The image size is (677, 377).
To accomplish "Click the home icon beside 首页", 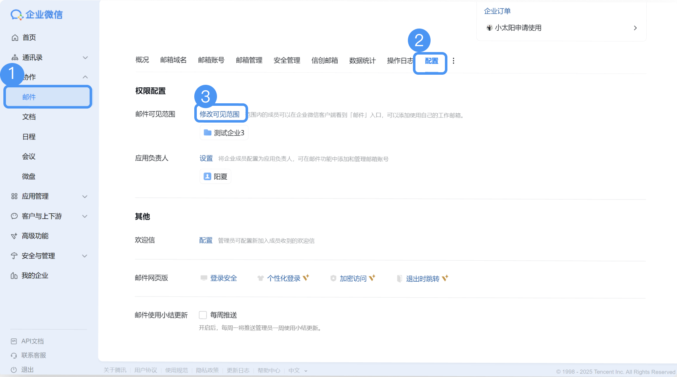I will click(x=15, y=38).
